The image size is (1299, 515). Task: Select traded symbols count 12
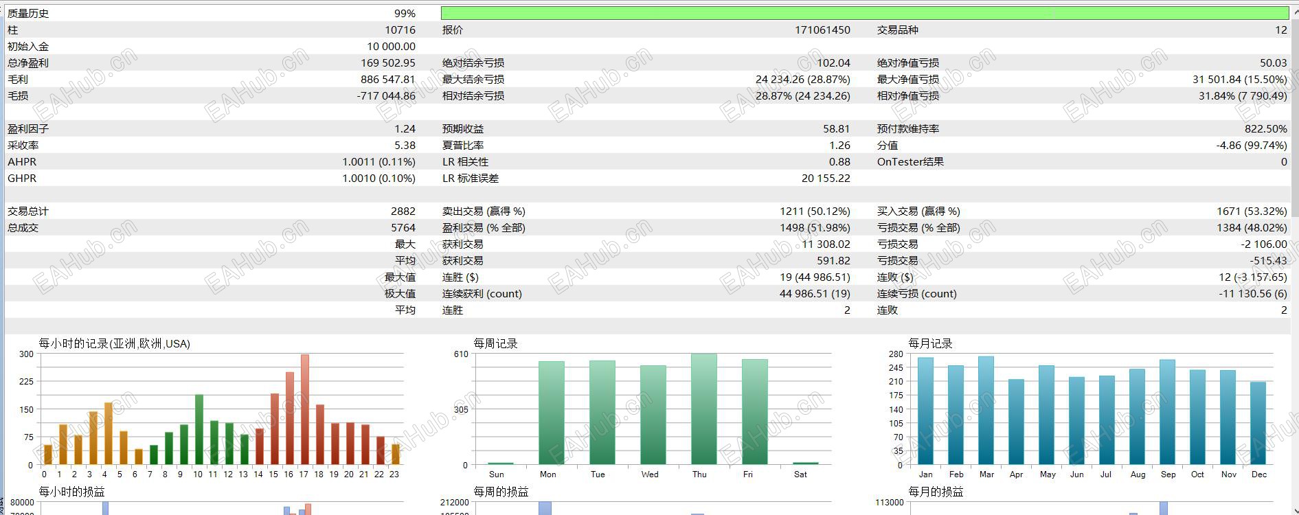[x=1281, y=30]
